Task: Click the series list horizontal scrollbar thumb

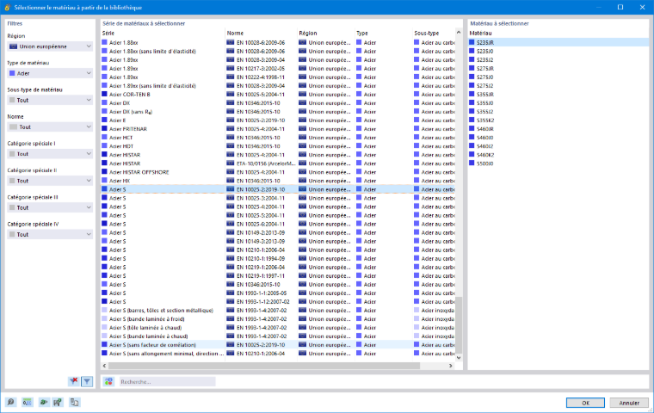Action: pos(263,366)
